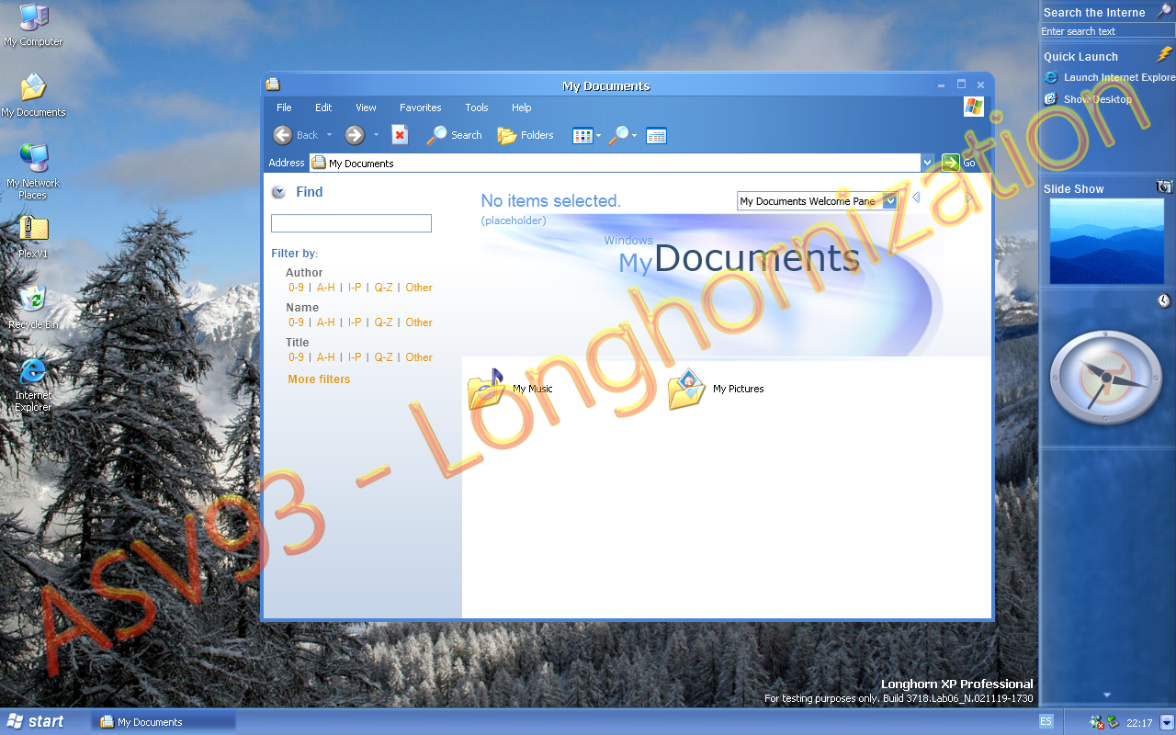Open the View menu
The image size is (1176, 735).
point(365,107)
